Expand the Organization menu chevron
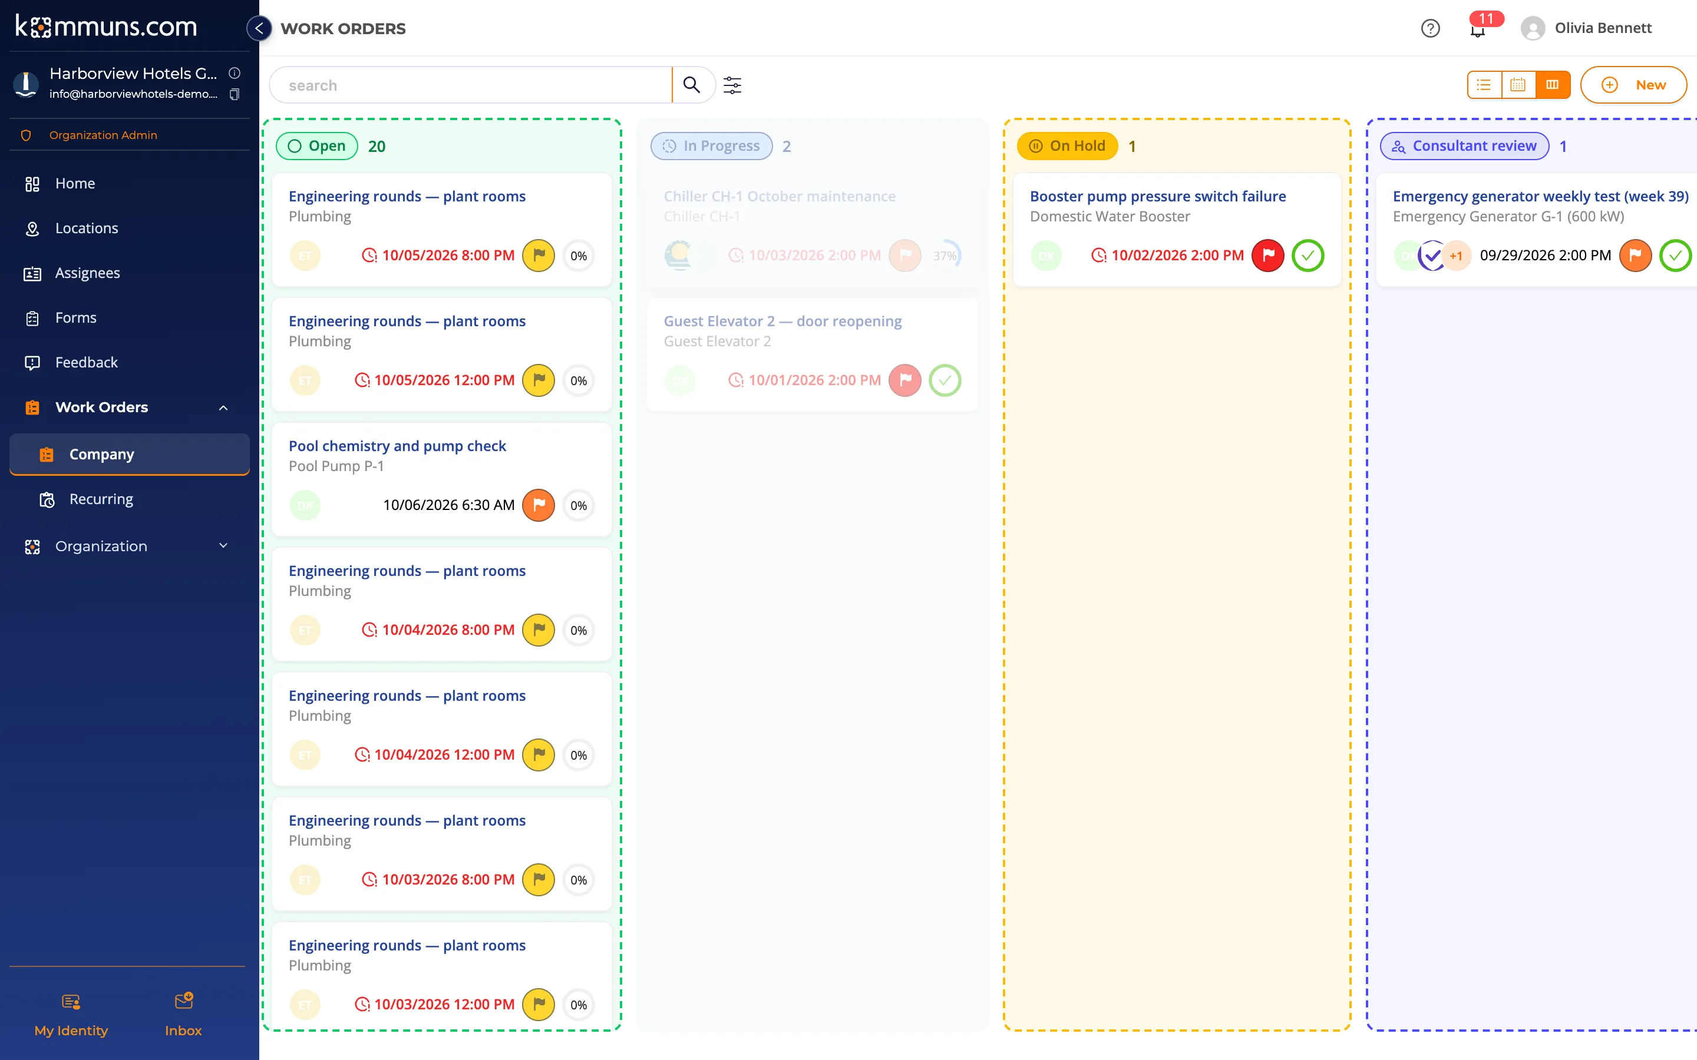 [x=223, y=546]
